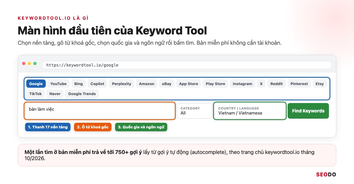
Task: Select the TikTok tab
Action: pyautogui.click(x=35, y=94)
